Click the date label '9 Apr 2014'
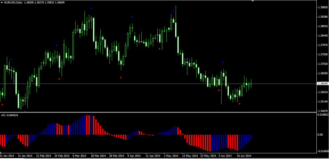 click(134, 156)
